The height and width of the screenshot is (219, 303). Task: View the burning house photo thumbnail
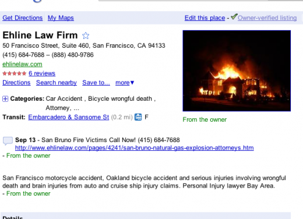coord(237,70)
